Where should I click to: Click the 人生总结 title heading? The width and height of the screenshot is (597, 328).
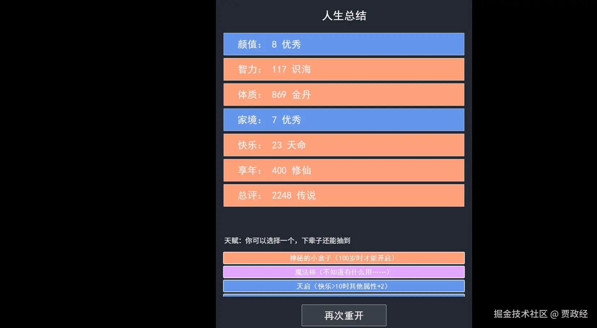pyautogui.click(x=344, y=16)
